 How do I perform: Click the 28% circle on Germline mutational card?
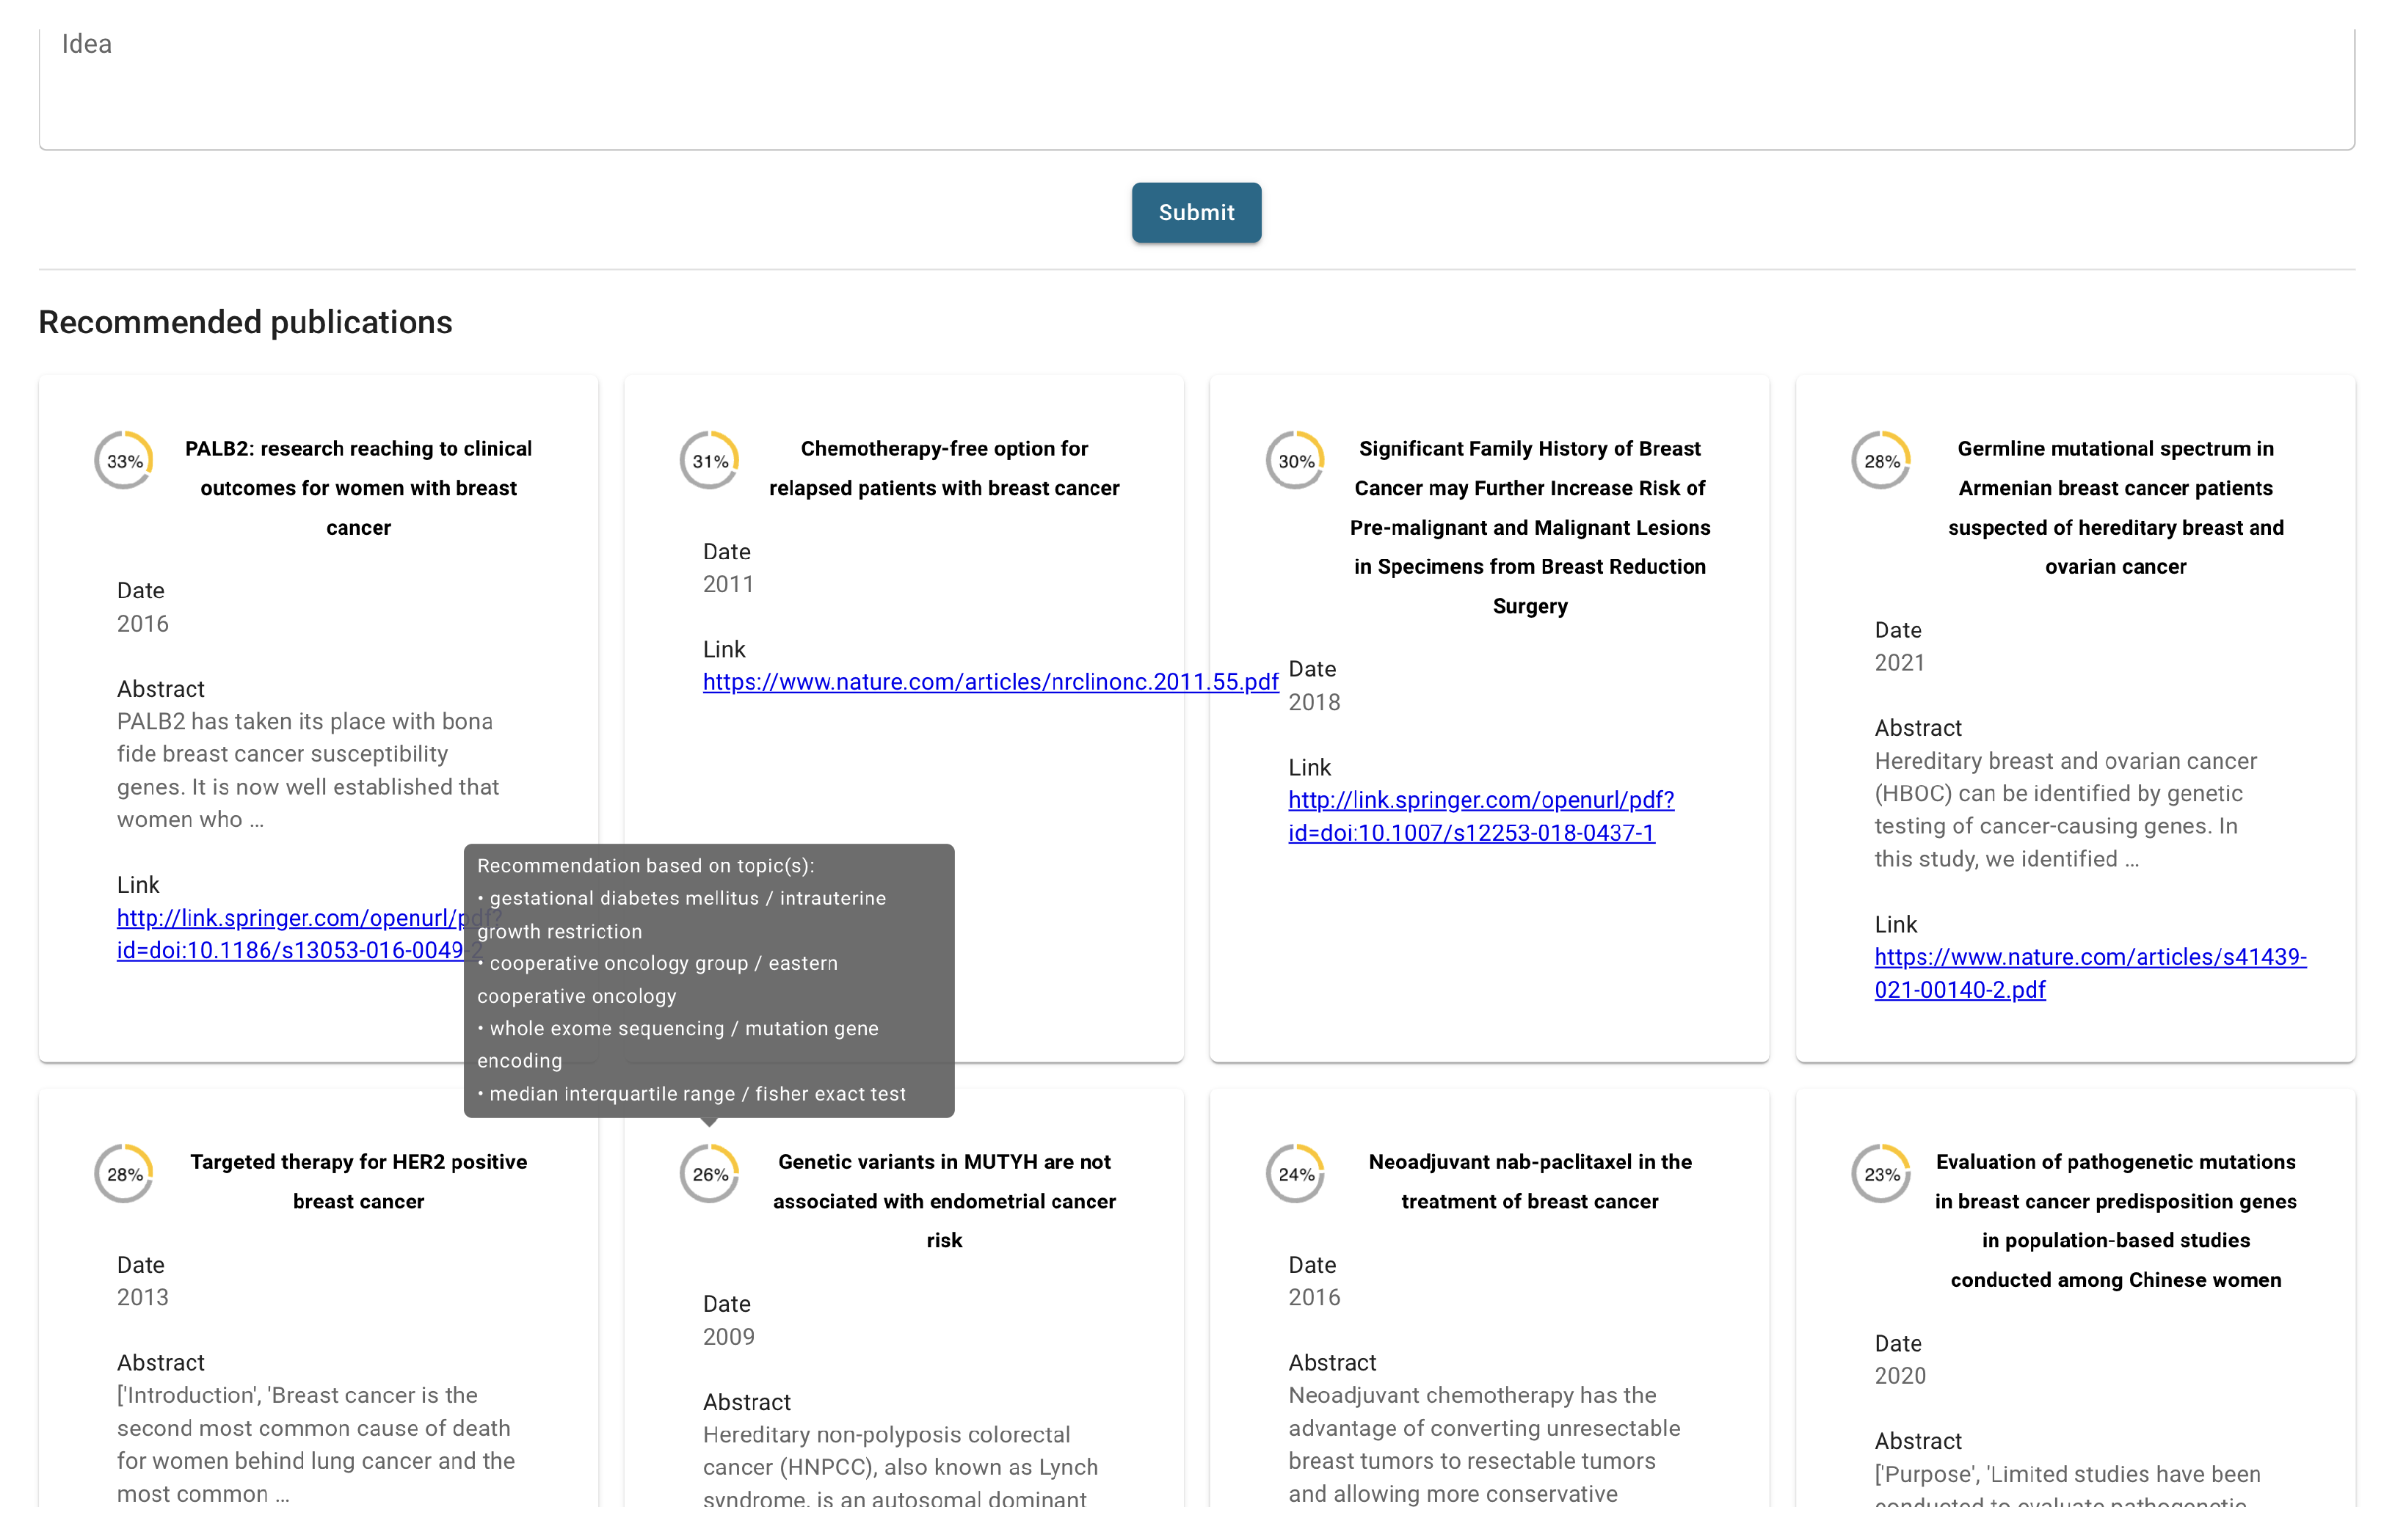pyautogui.click(x=1880, y=461)
